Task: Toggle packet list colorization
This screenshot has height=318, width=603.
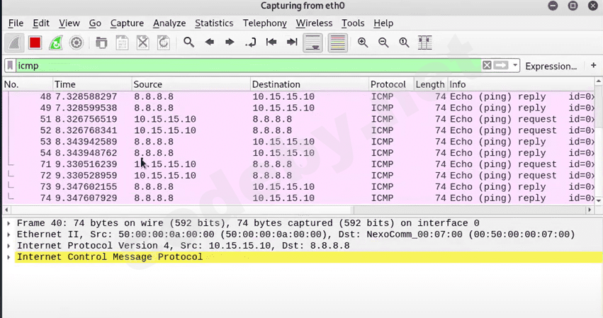Action: tap(337, 42)
